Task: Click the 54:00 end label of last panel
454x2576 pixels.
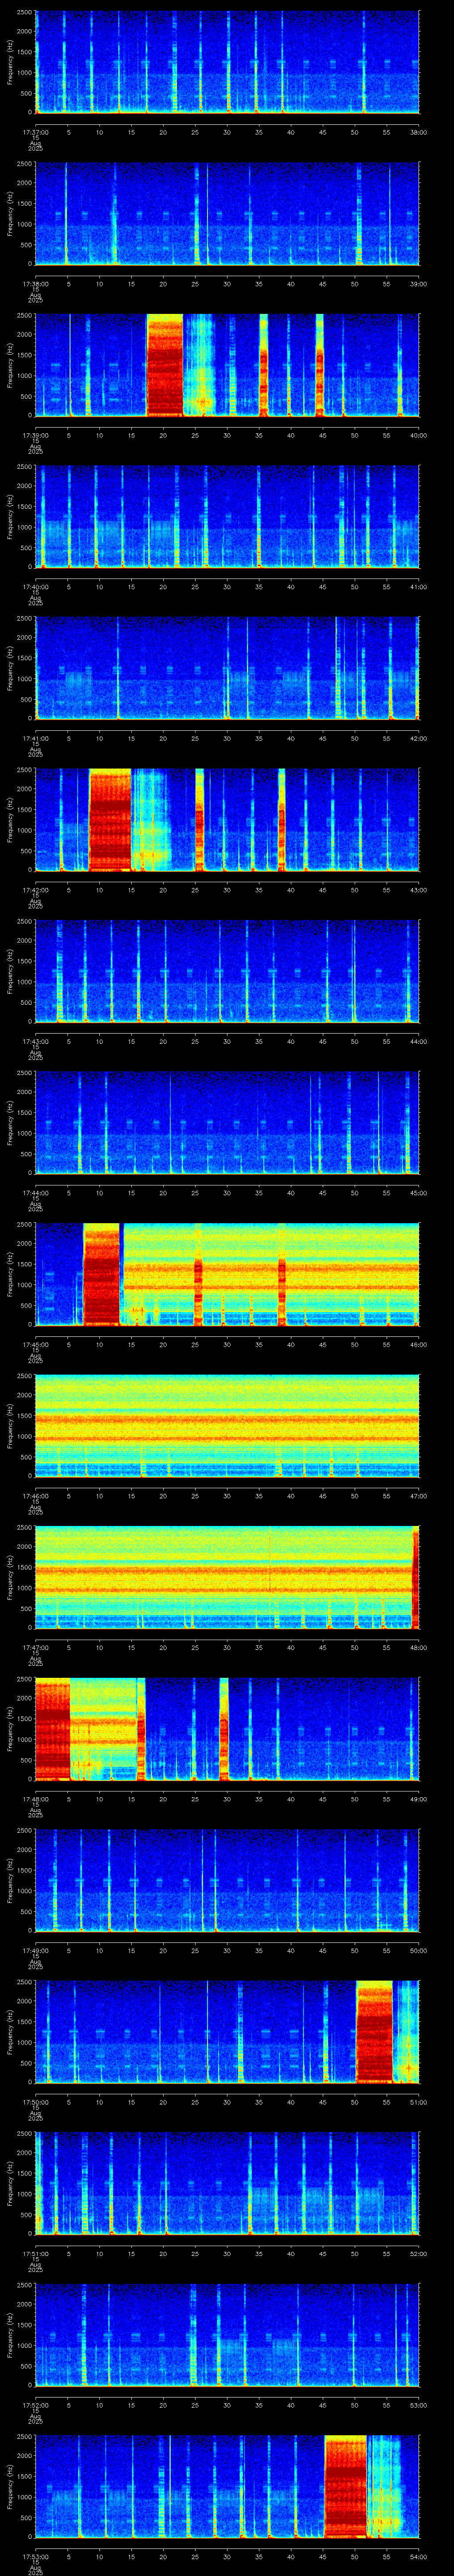Action: pyautogui.click(x=418, y=2556)
